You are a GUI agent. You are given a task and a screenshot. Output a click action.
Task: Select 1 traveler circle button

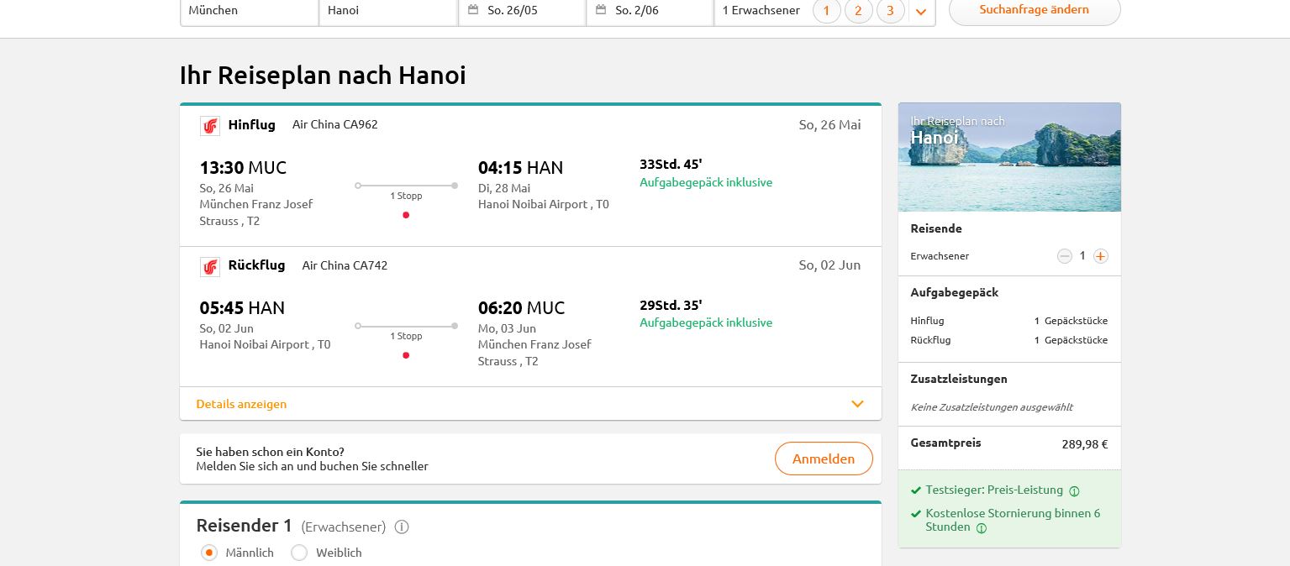click(x=827, y=11)
